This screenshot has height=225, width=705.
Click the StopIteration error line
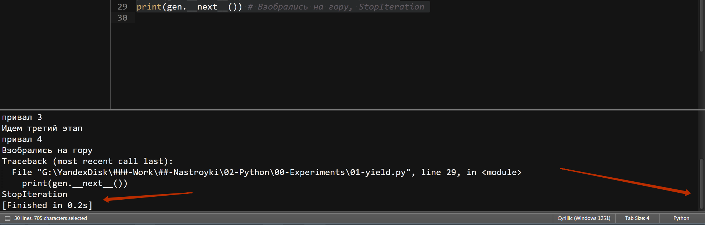(x=35, y=195)
